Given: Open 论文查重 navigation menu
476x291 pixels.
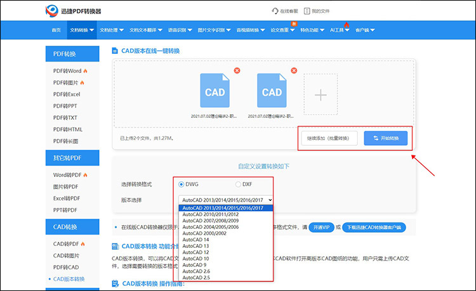Looking at the screenshot, I should [x=282, y=30].
